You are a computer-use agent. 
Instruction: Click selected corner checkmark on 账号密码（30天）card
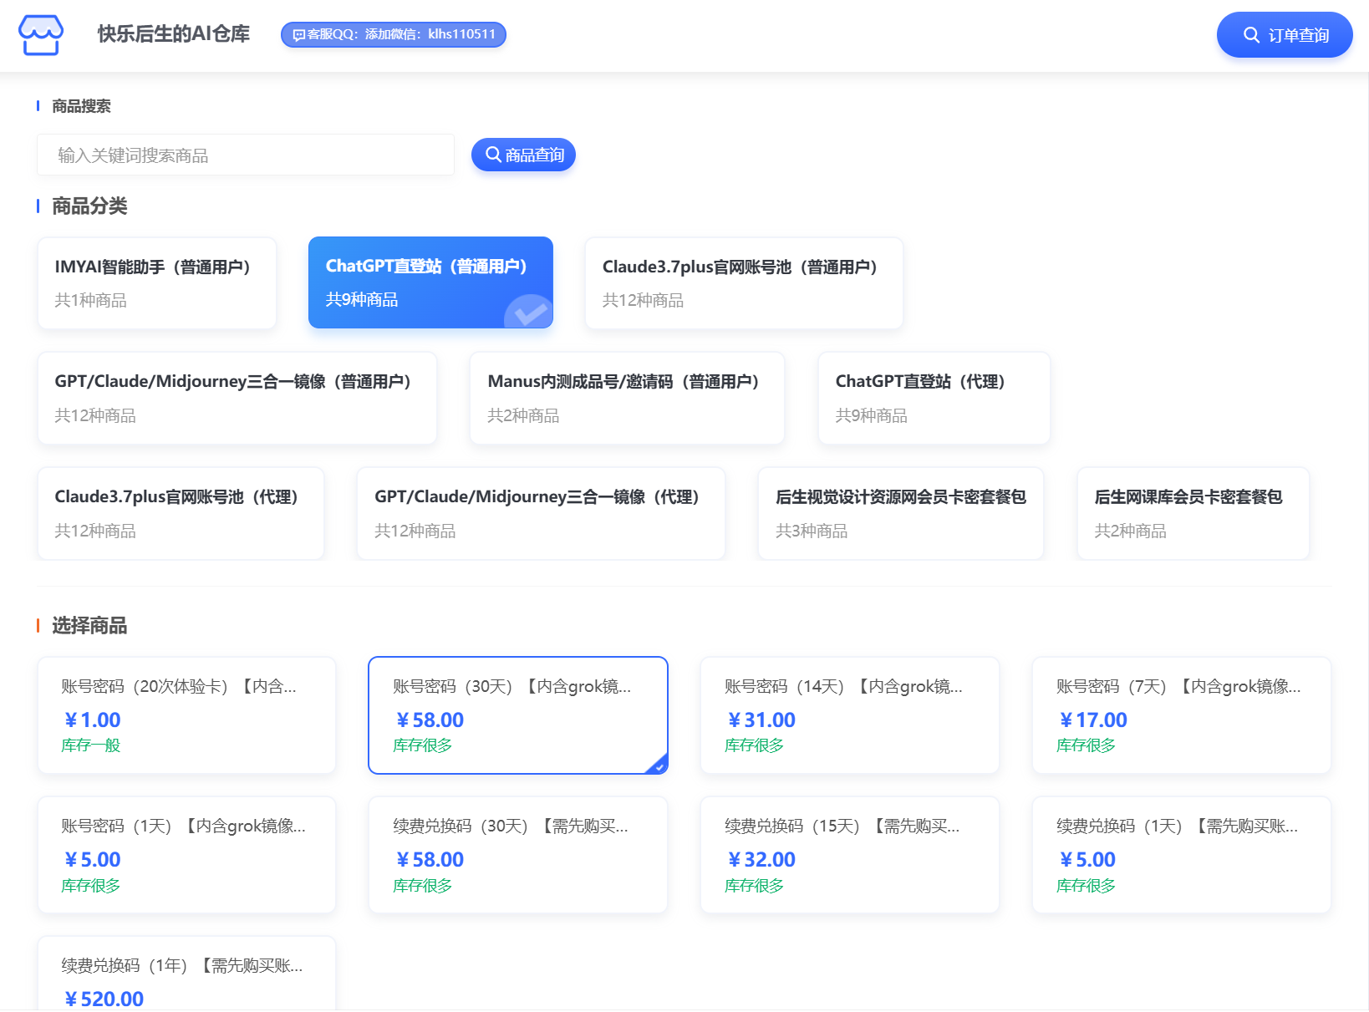click(659, 765)
